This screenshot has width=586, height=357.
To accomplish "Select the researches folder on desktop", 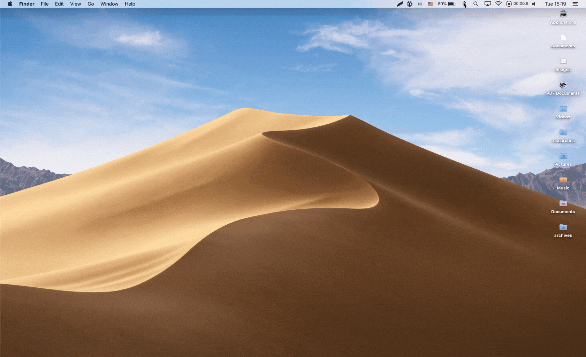I will (563, 136).
